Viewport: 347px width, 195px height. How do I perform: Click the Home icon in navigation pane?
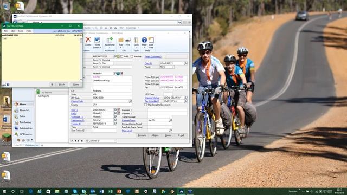tap(16, 104)
